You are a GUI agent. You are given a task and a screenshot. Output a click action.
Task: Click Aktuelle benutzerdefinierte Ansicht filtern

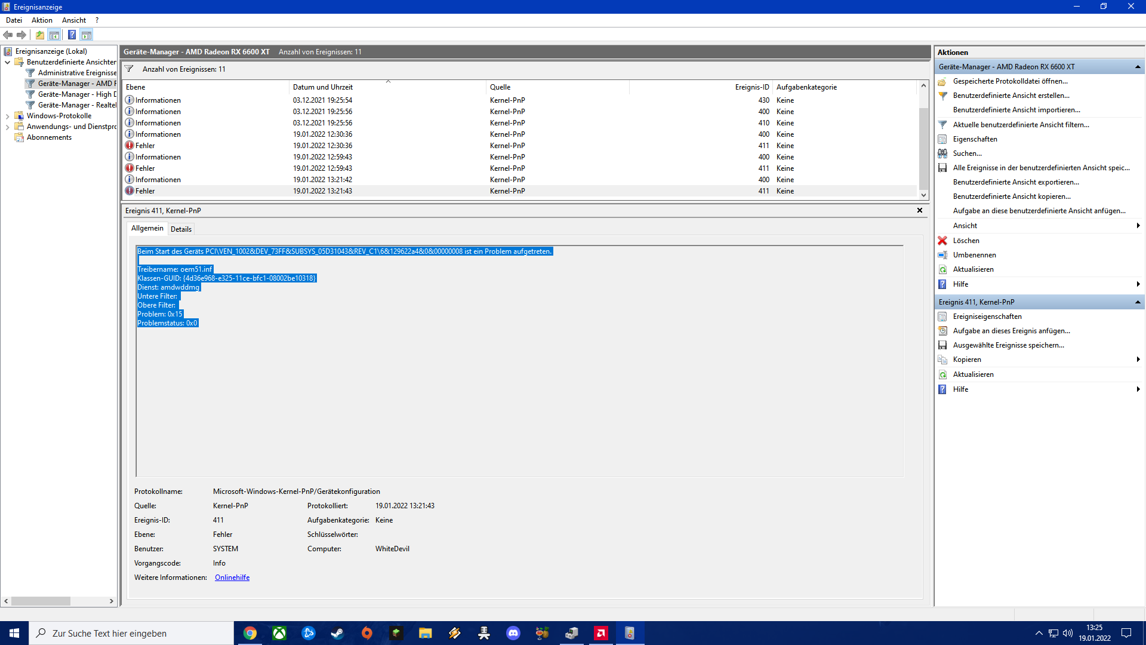(1021, 125)
